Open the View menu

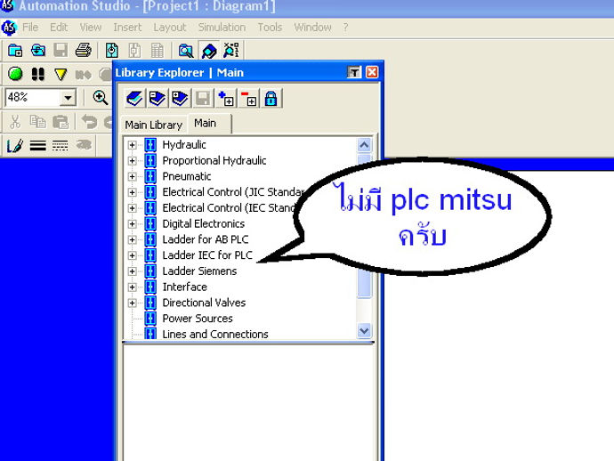[91, 28]
